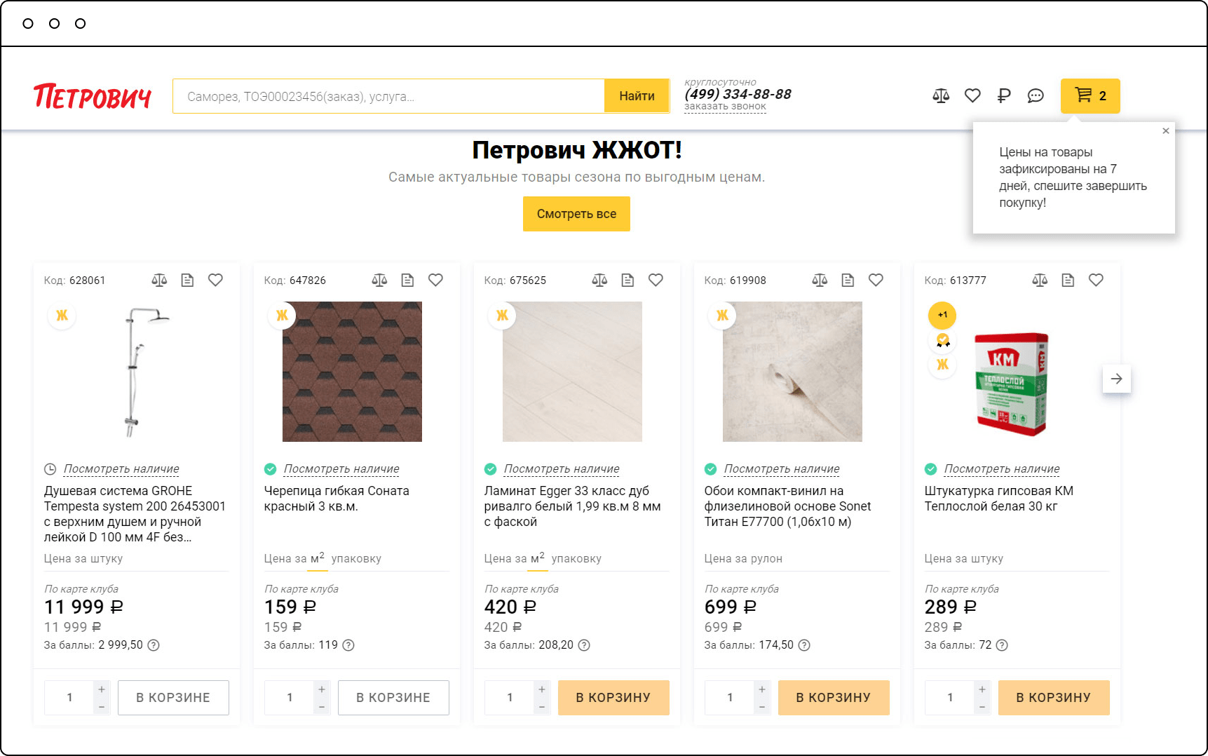Select price per м² for Ламинат Egger
1208x756 pixels.
(538, 558)
